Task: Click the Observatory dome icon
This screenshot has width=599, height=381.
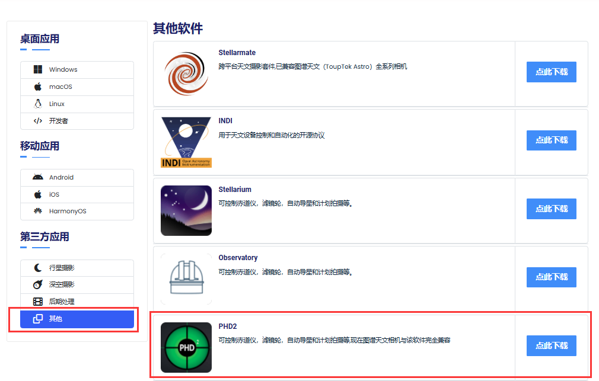Action: tap(186, 278)
